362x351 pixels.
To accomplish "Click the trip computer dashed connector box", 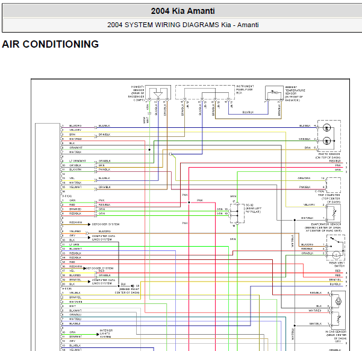I will pos(334,185).
